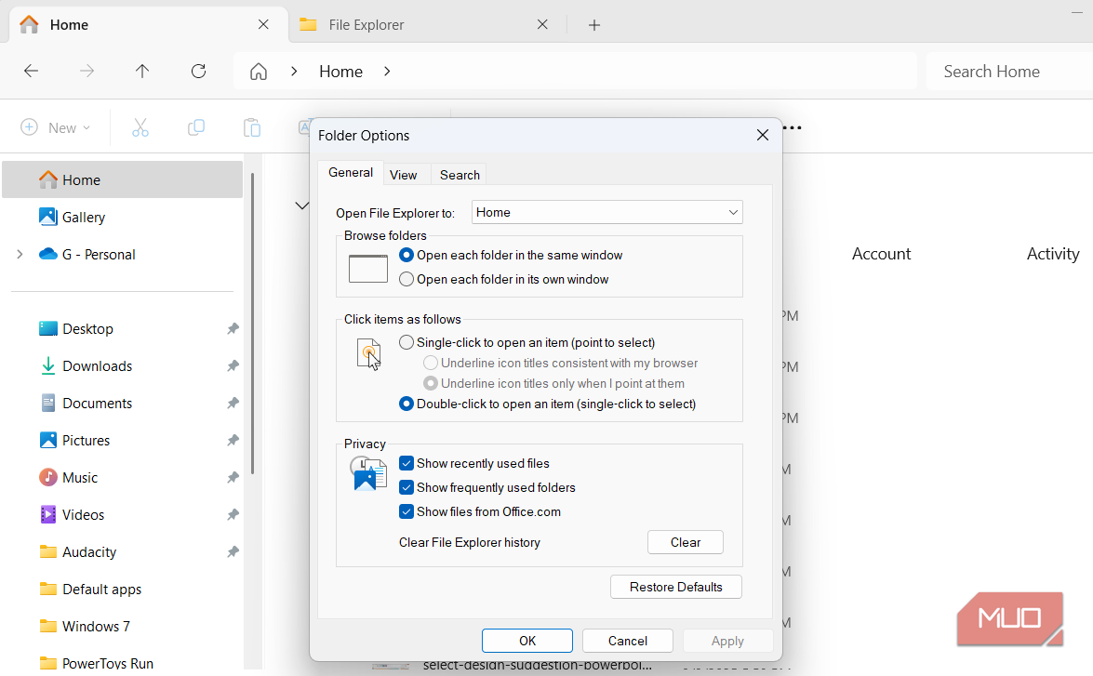The width and height of the screenshot is (1093, 676).
Task: Go up one folder level
Action: [x=142, y=71]
